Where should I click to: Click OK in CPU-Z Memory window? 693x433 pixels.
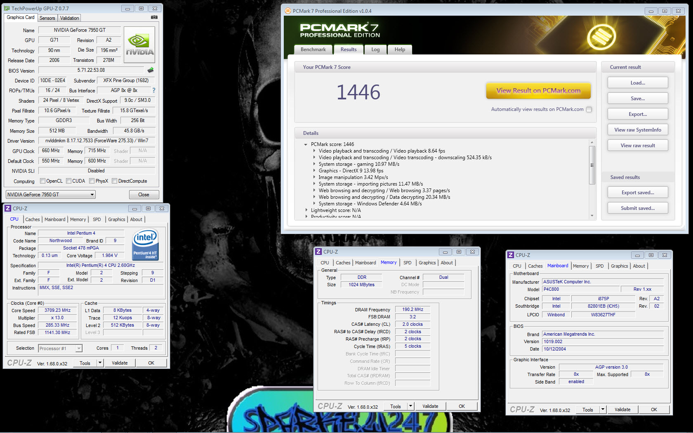tap(462, 406)
